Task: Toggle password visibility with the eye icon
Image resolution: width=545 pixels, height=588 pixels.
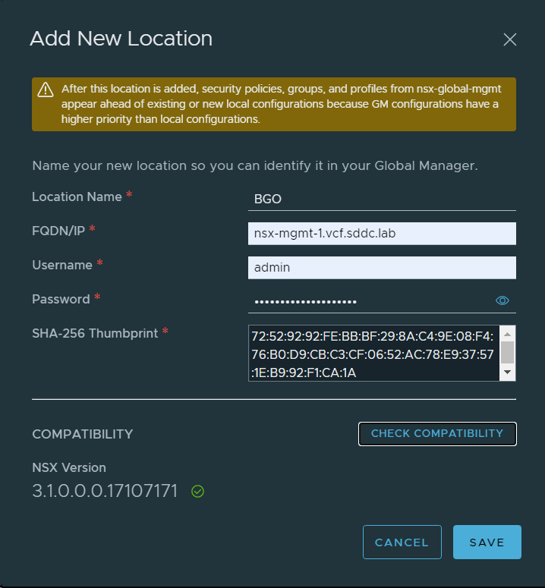Action: (502, 300)
